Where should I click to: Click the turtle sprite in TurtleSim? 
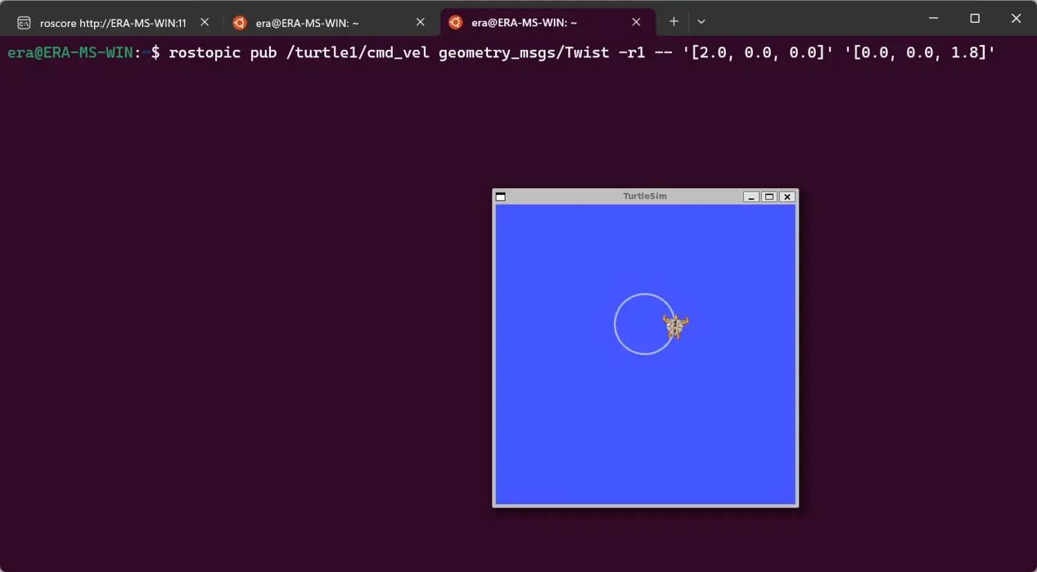click(x=675, y=326)
